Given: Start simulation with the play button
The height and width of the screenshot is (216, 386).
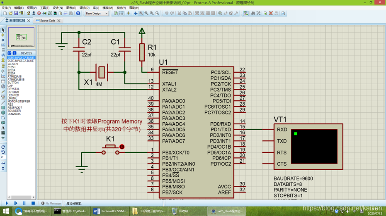Looking at the screenshot, I should point(7,203).
